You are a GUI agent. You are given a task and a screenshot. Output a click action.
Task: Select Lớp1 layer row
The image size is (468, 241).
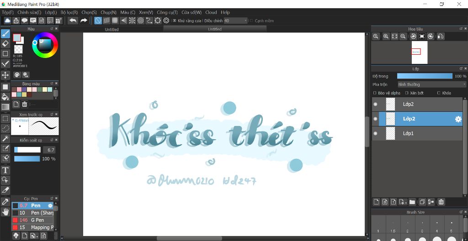417,133
